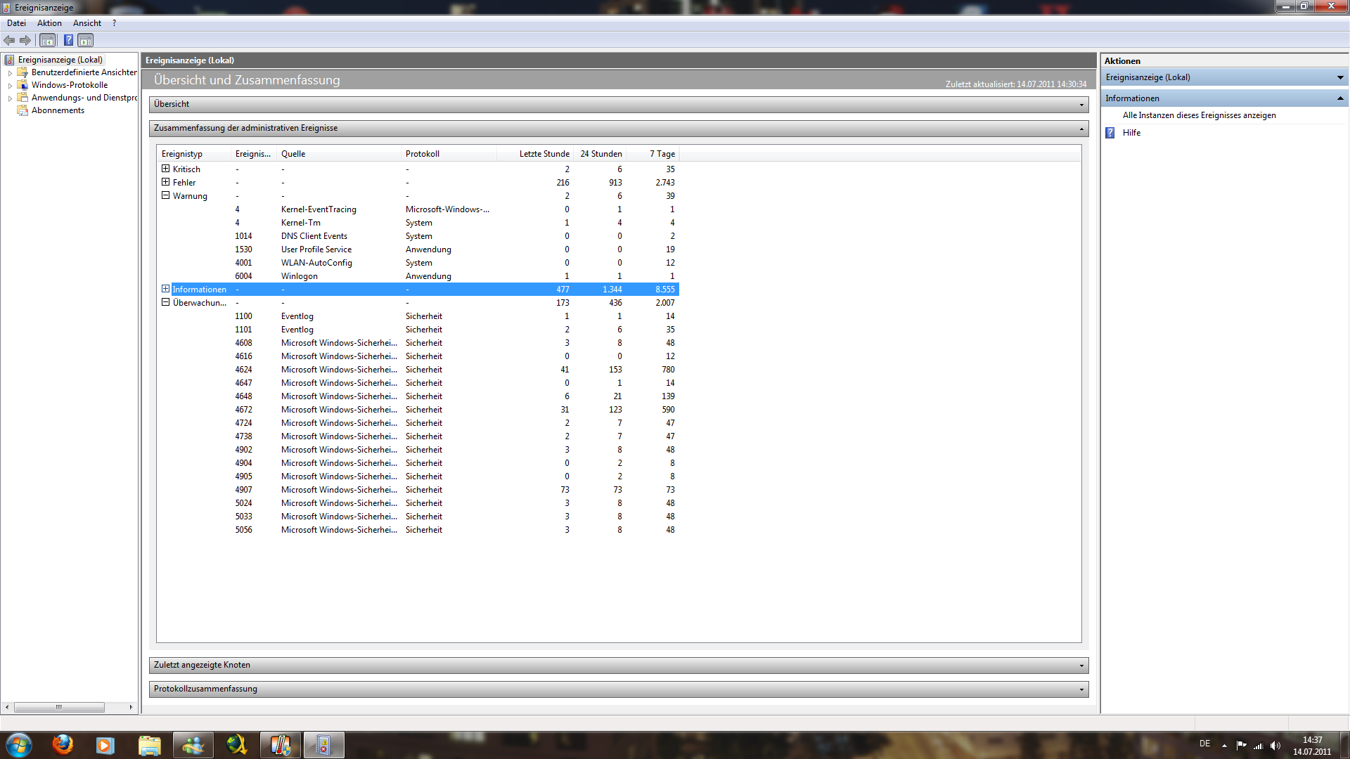Viewport: 1350px width, 759px height.
Task: Expand the Fehler event type
Action: point(165,182)
